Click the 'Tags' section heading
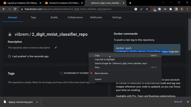 (x=11, y=73)
